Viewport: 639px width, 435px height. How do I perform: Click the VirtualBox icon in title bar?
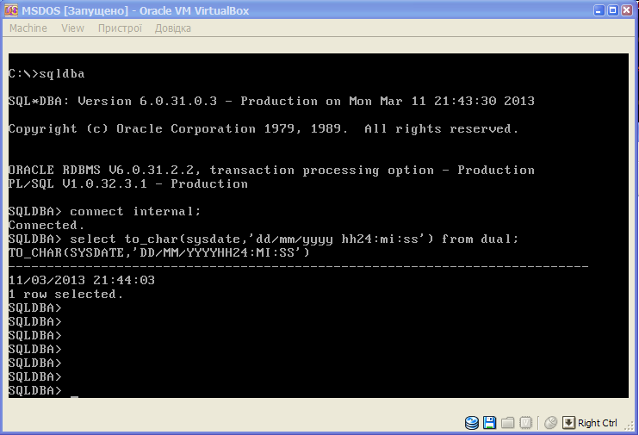11,10
